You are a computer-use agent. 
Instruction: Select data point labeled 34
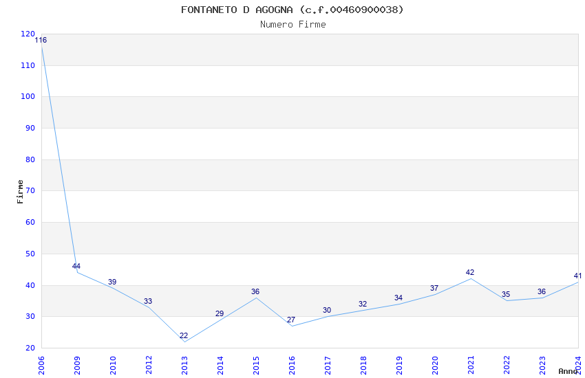398,298
